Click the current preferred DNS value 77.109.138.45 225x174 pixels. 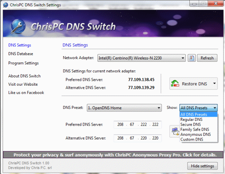pyautogui.click(x=141, y=80)
